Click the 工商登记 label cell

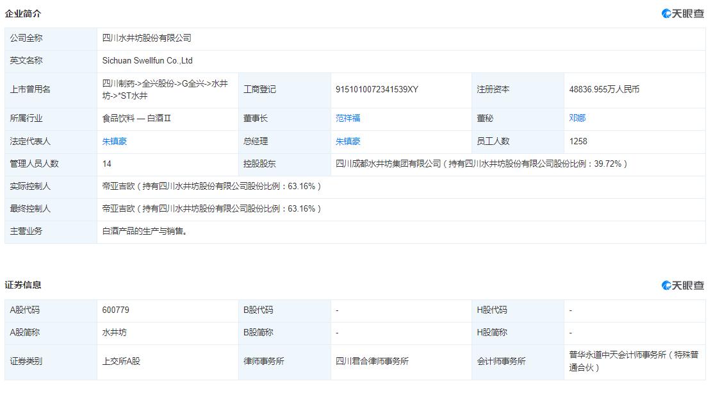pos(284,90)
